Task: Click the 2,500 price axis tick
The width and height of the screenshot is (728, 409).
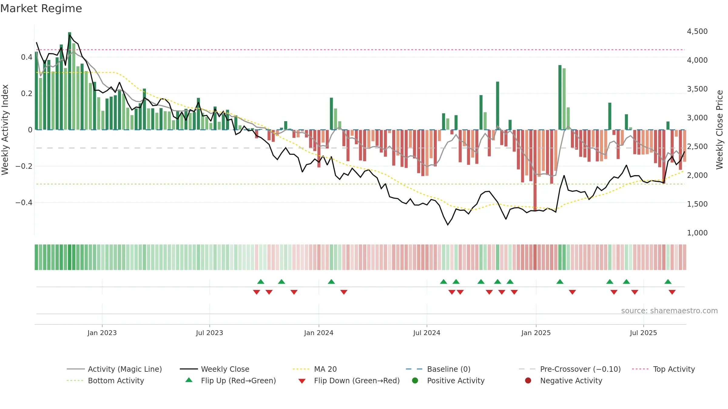Action: (x=697, y=147)
